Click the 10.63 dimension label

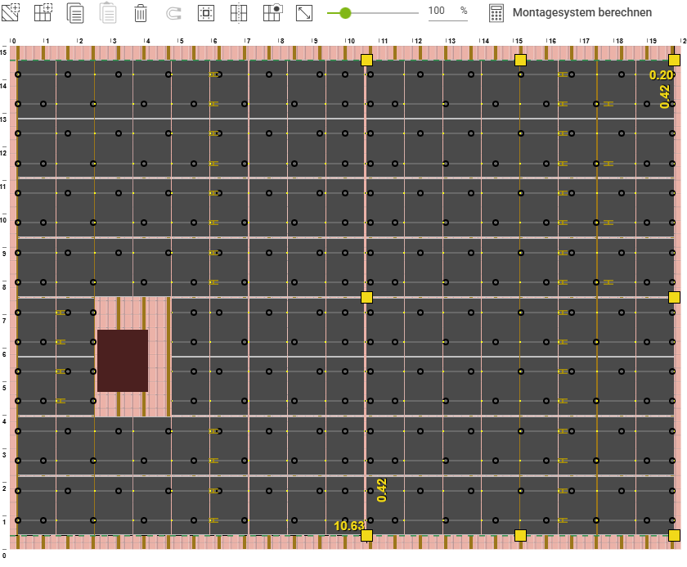pyautogui.click(x=348, y=525)
